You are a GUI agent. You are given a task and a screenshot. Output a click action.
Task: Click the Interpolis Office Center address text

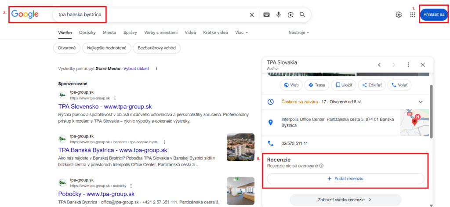point(338,123)
